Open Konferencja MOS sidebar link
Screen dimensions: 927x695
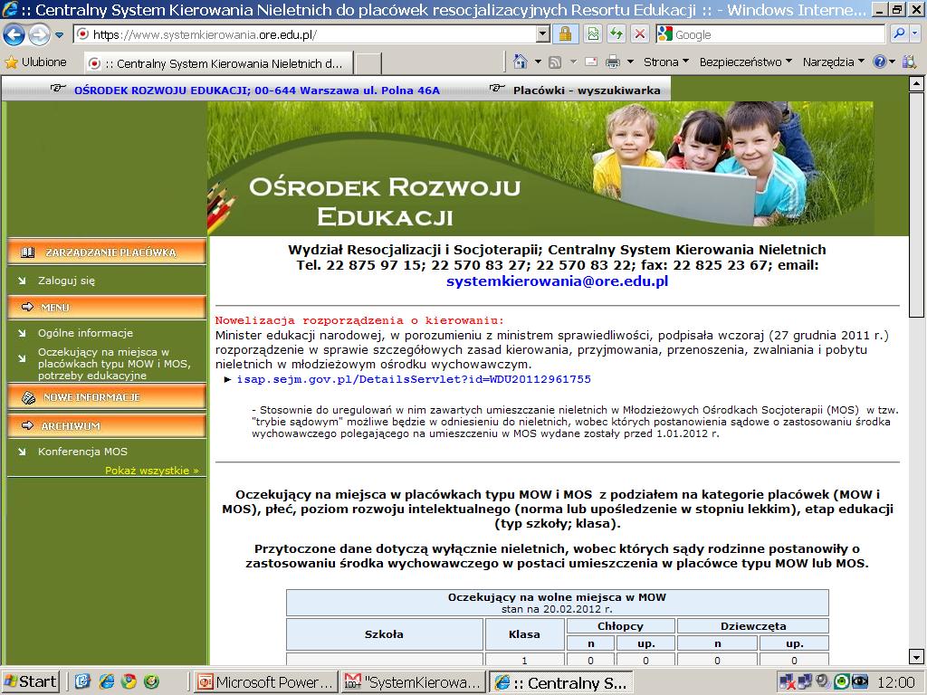tap(82, 452)
